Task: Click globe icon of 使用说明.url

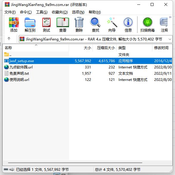Action: (7, 80)
